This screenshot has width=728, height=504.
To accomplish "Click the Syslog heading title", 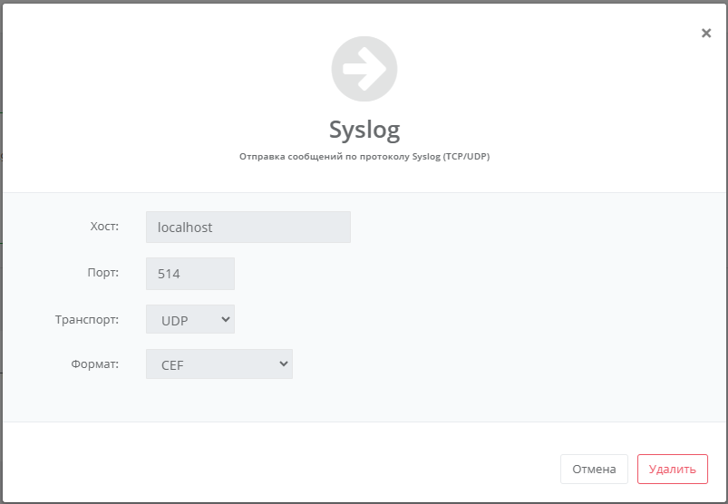I will point(364,130).
